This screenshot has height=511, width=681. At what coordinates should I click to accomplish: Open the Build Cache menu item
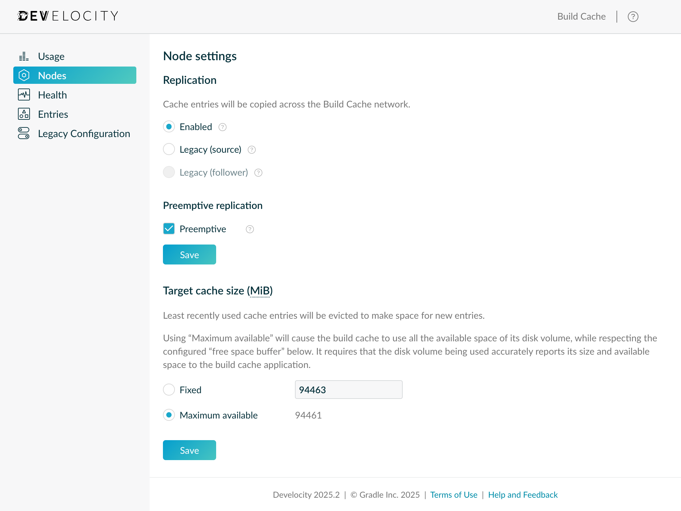pyautogui.click(x=581, y=16)
